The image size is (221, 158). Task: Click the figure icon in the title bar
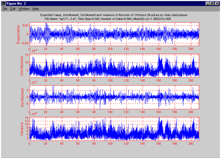[x=4, y=3]
